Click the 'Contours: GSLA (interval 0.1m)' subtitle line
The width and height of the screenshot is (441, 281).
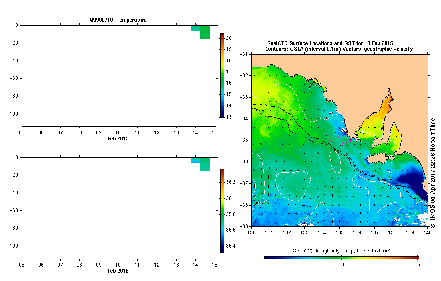[339, 49]
